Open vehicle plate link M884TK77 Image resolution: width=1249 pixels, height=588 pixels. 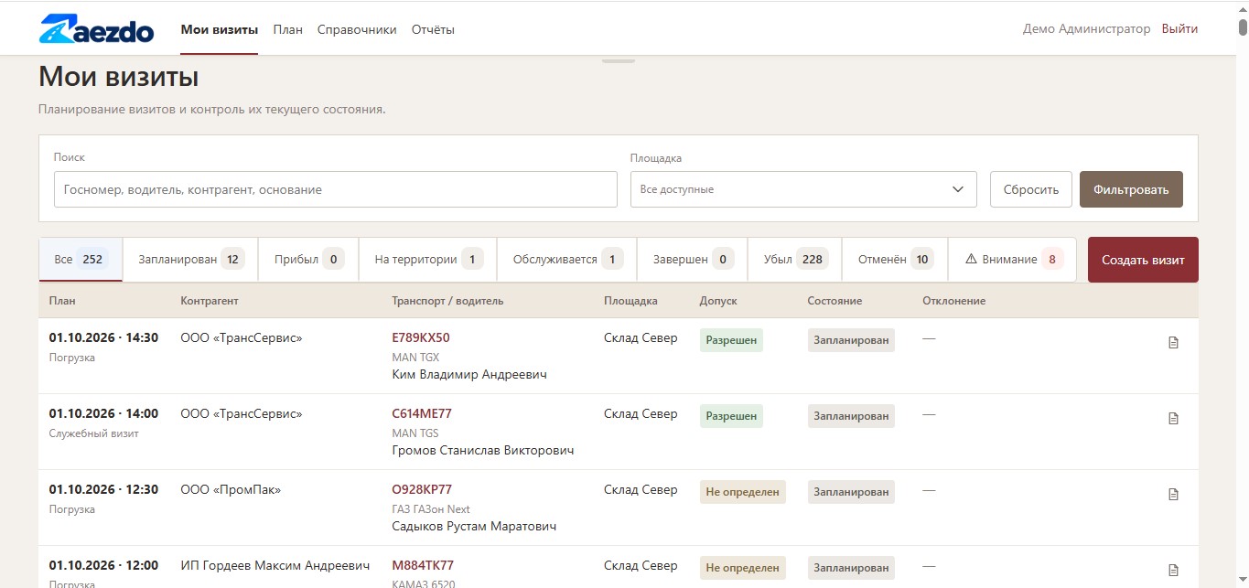coord(423,565)
